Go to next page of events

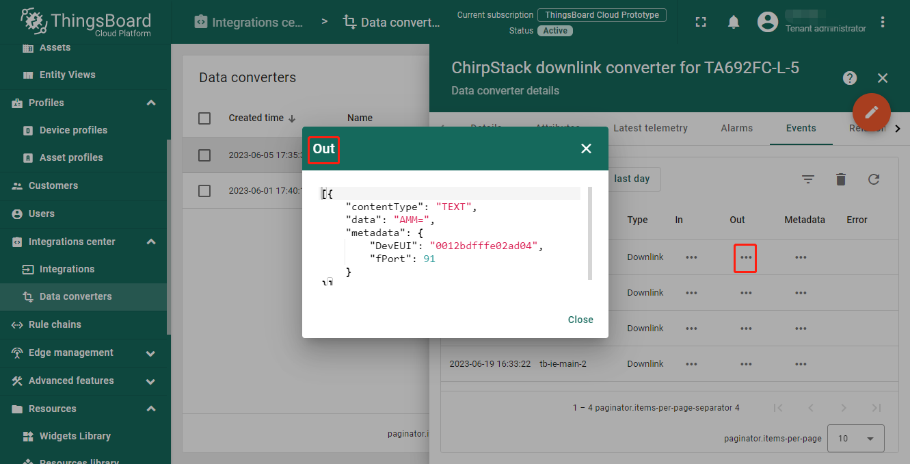coord(844,408)
